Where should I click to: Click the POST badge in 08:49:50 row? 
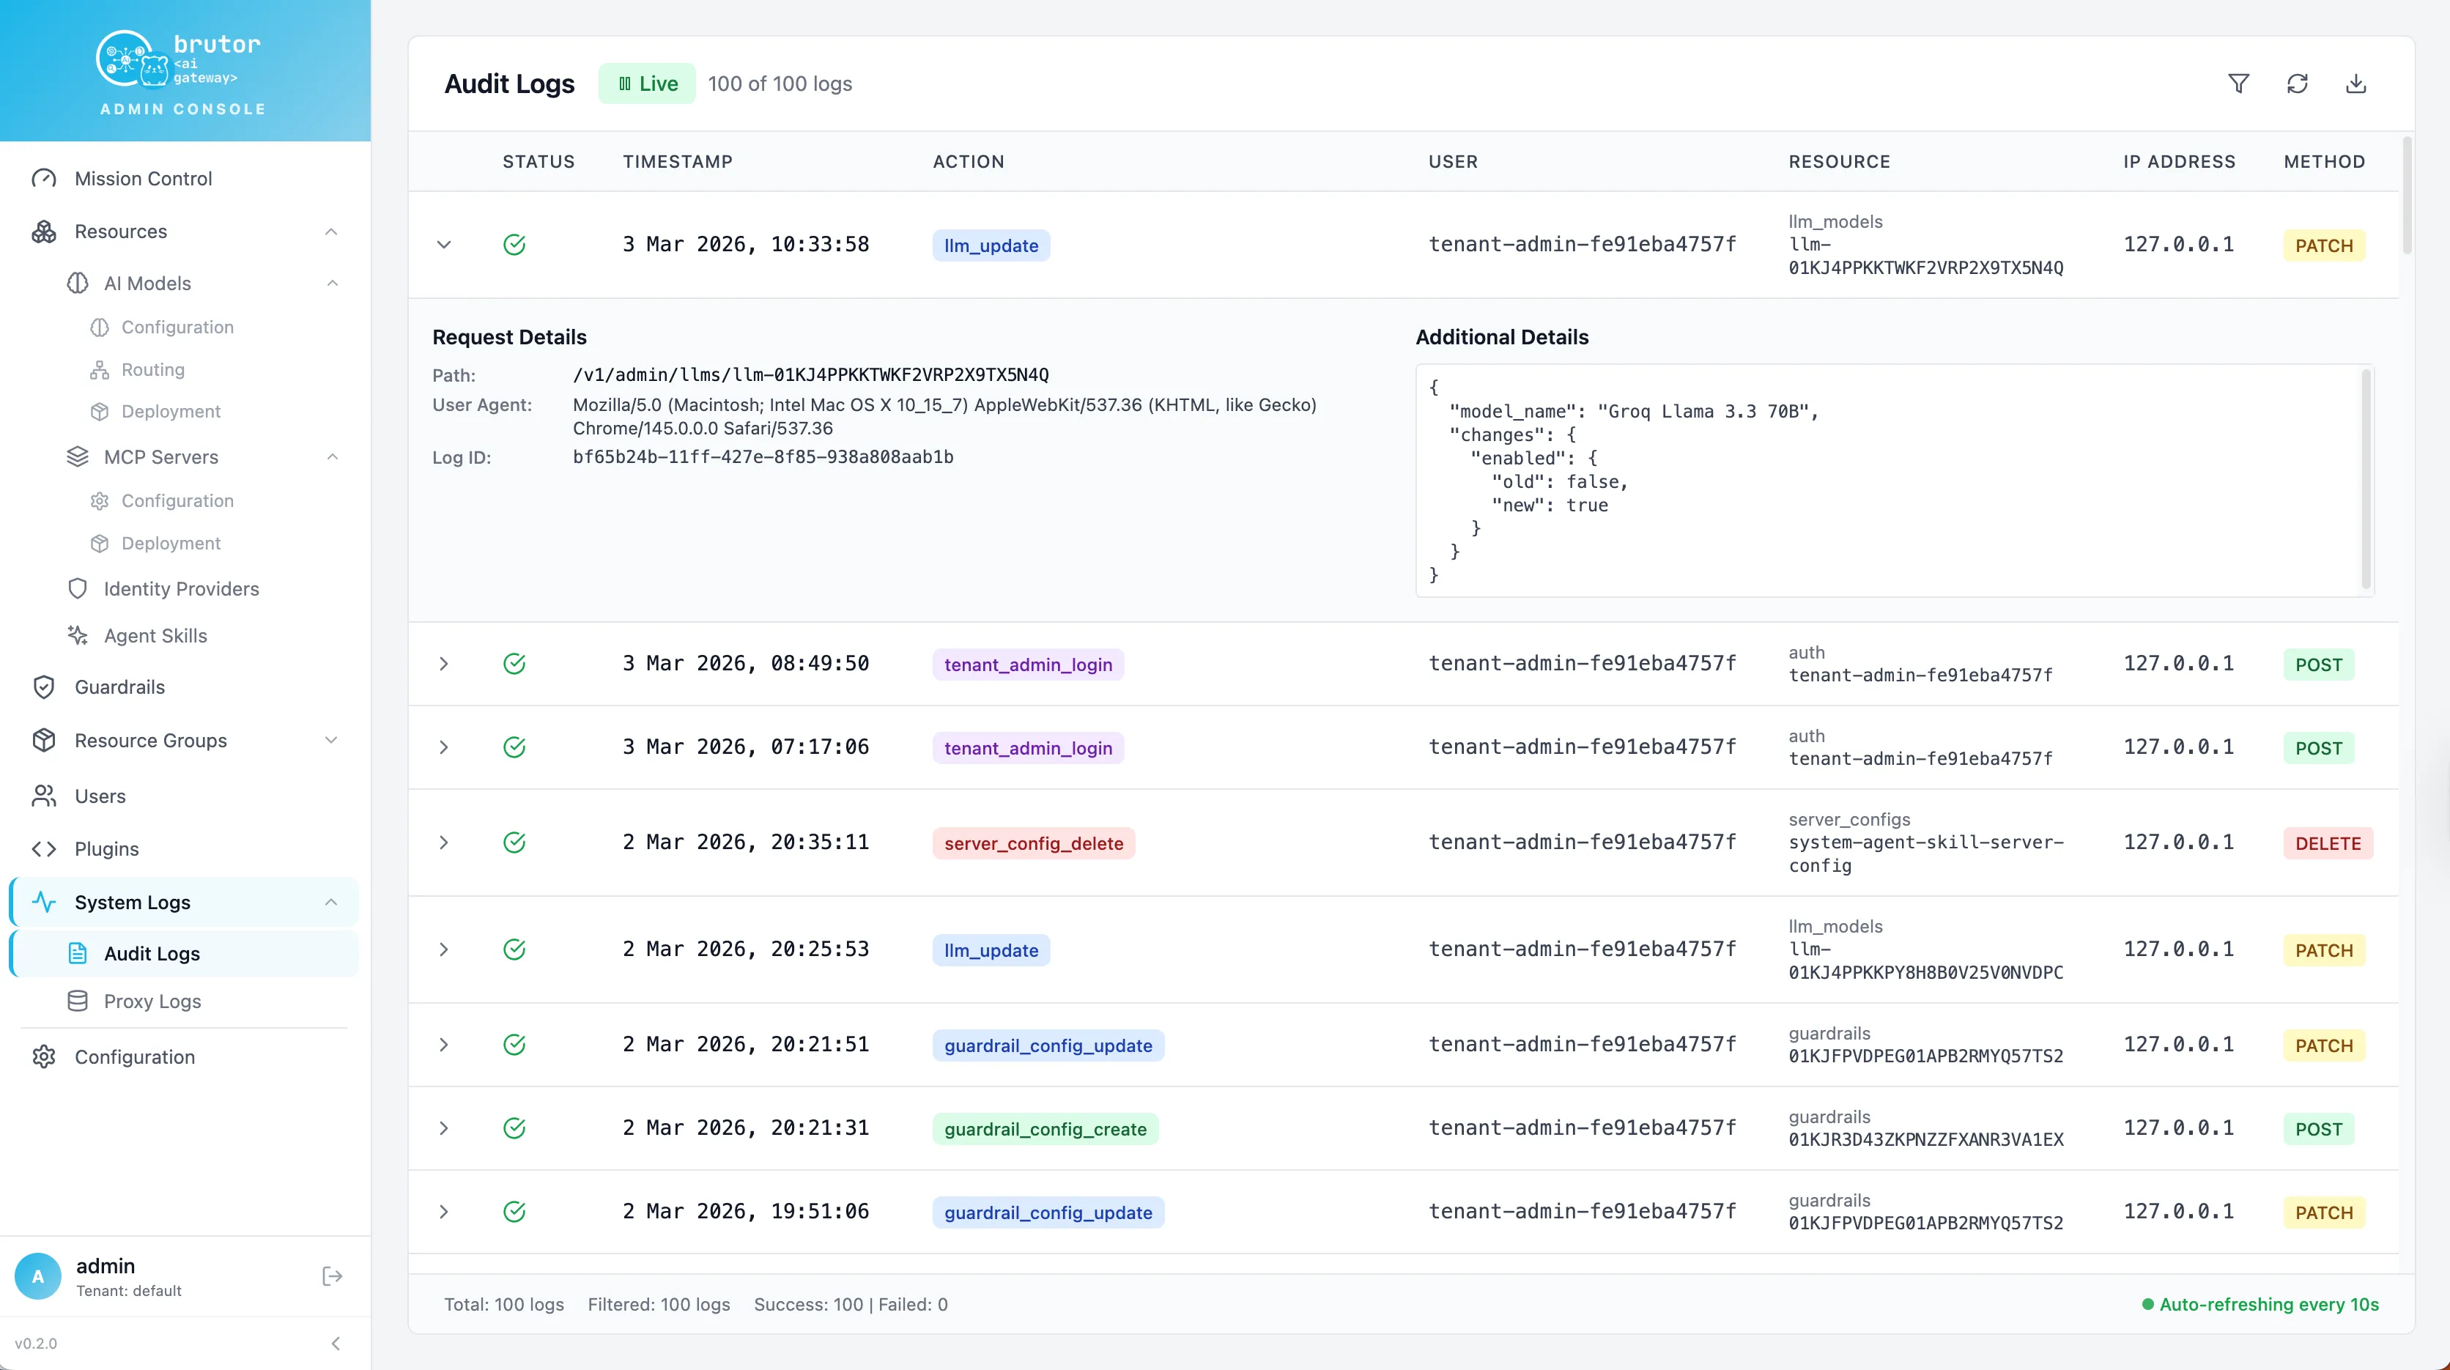(x=2319, y=664)
